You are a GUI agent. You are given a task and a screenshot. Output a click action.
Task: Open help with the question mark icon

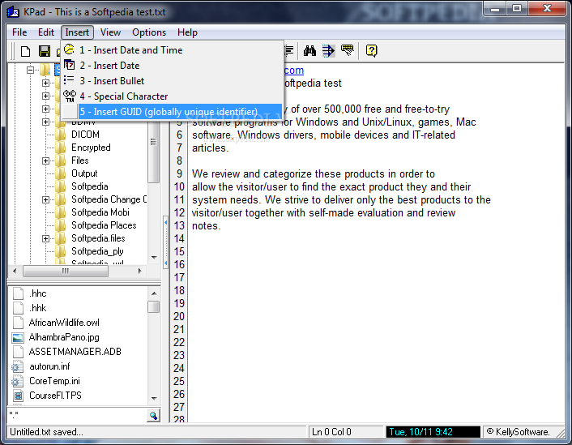[371, 50]
